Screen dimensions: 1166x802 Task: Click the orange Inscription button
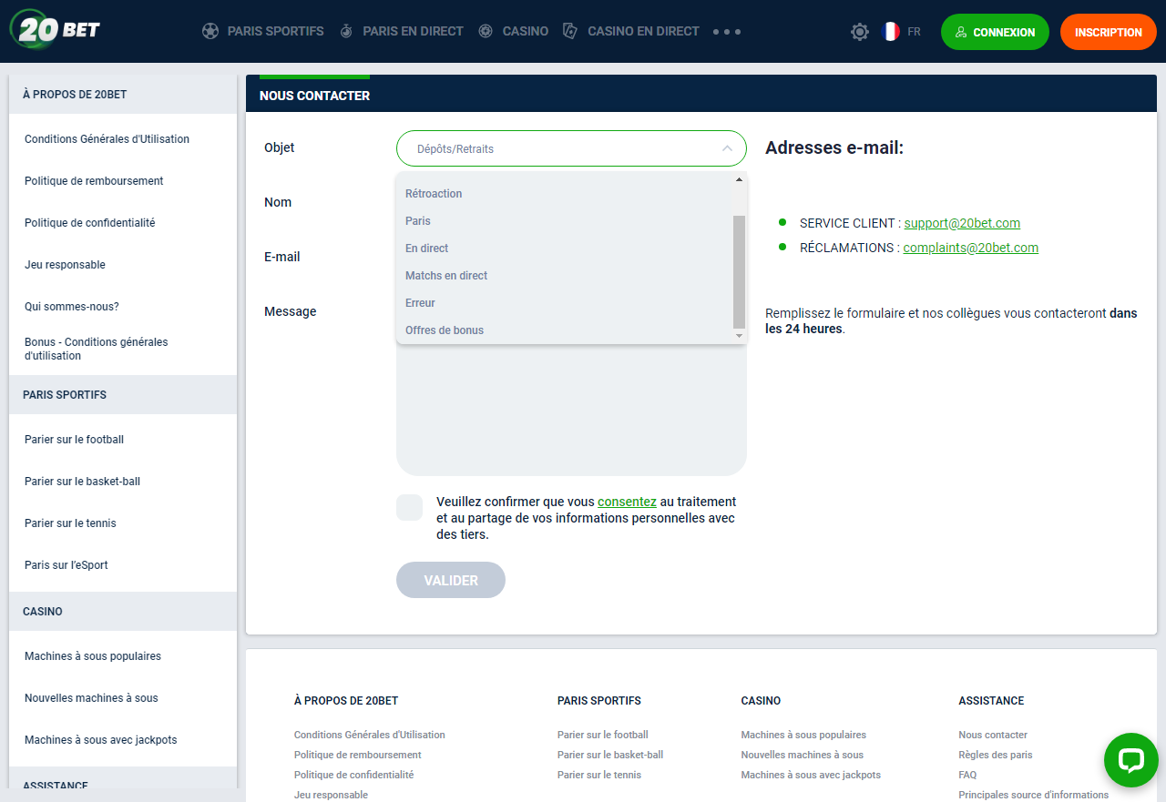[1108, 32]
